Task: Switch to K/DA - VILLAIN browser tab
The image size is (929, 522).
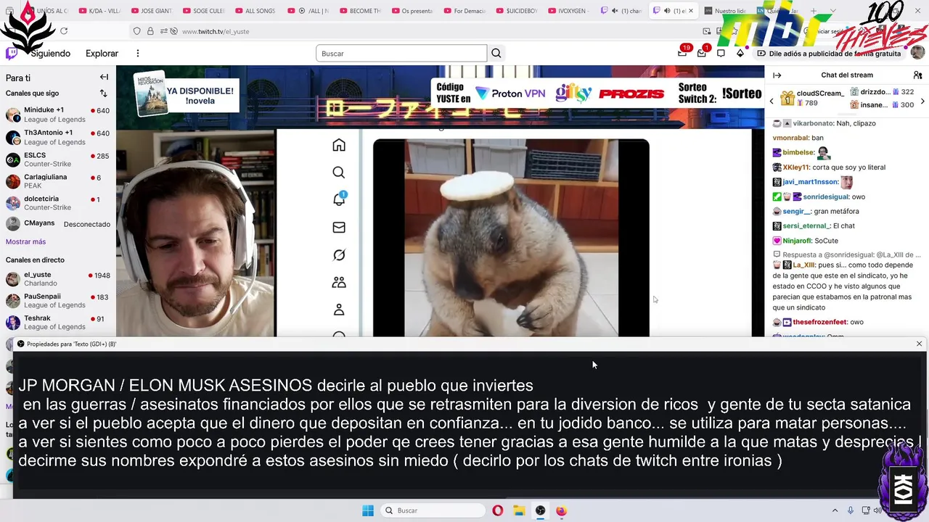Action: click(x=99, y=11)
